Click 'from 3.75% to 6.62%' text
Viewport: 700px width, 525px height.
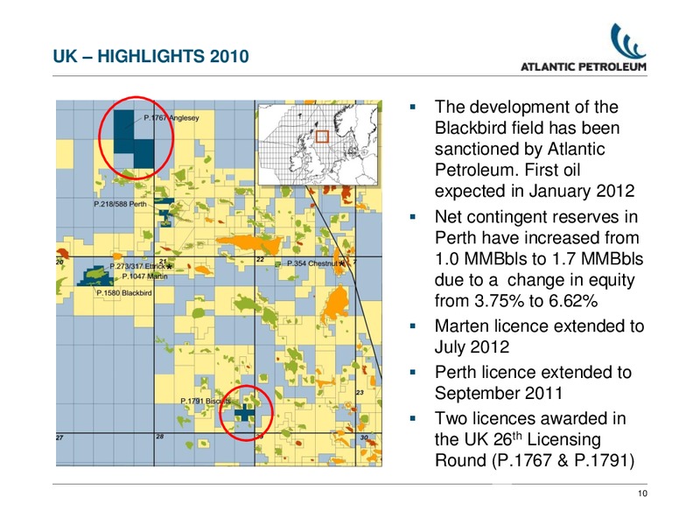(516, 301)
